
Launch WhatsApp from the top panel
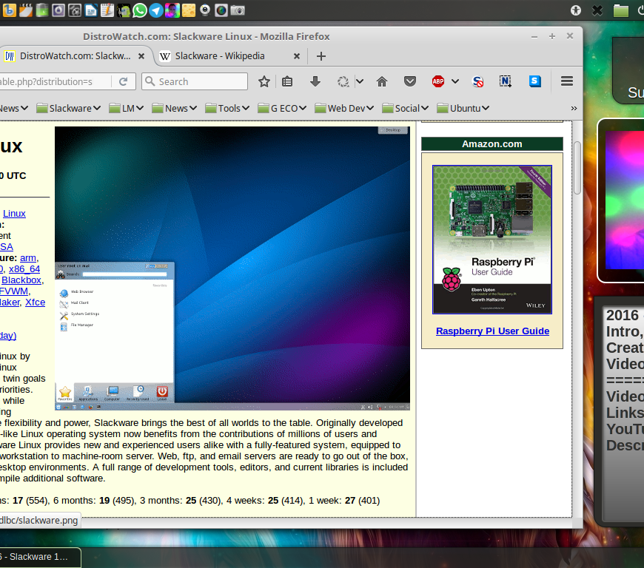coord(140,10)
